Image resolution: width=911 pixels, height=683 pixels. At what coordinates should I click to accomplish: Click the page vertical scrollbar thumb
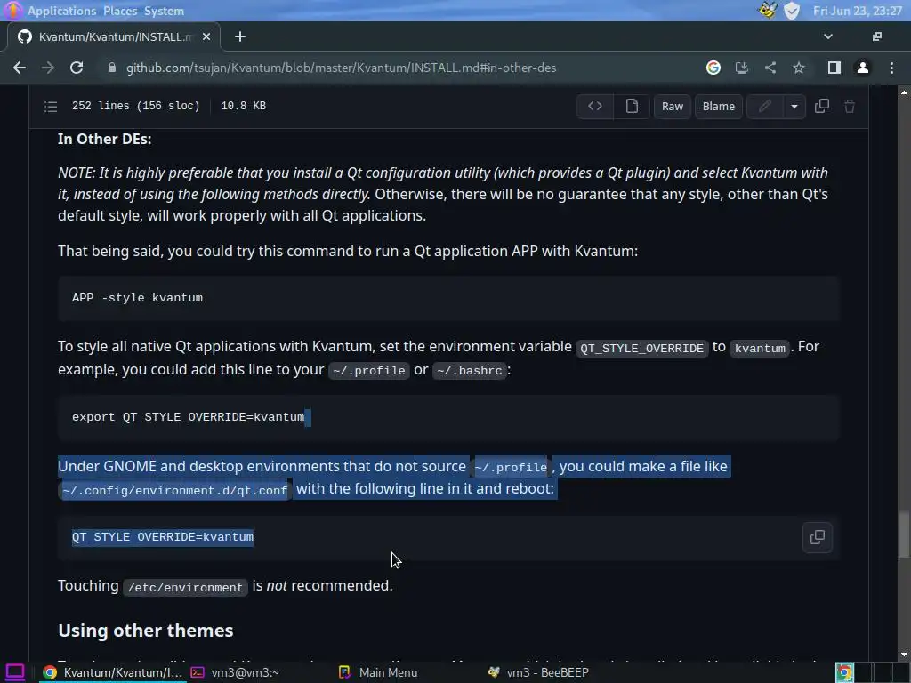tap(904, 535)
